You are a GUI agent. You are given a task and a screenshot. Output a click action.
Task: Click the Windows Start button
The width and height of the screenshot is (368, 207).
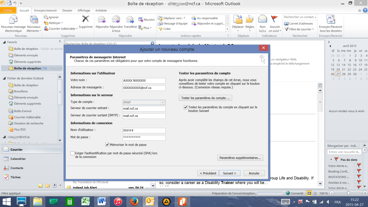[6, 202]
